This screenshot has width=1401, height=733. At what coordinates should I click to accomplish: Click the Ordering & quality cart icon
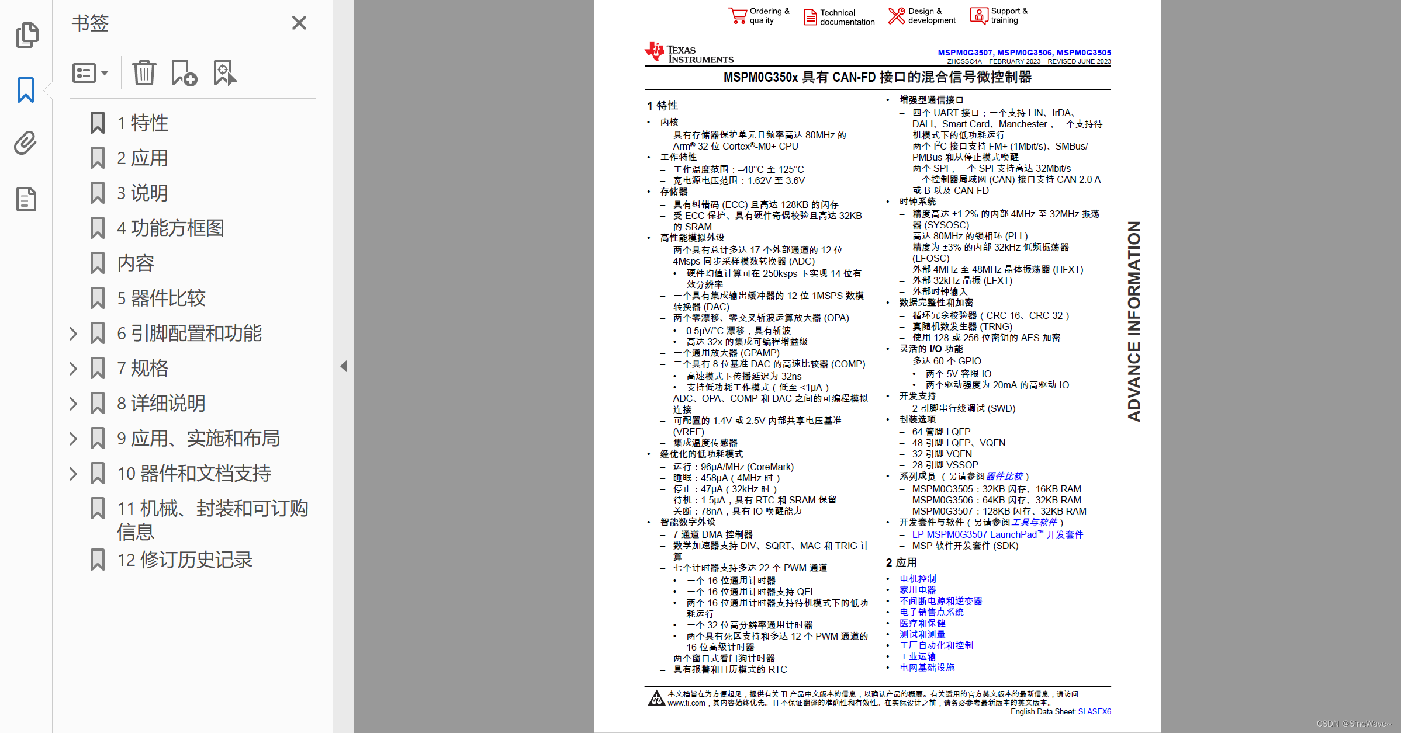pyautogui.click(x=738, y=15)
